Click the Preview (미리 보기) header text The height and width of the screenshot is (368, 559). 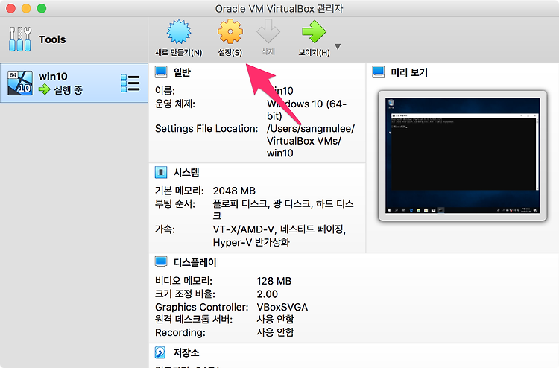pos(409,72)
